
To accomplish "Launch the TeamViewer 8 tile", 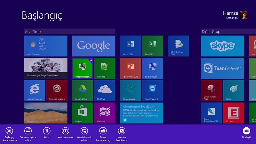I will [153, 91].
